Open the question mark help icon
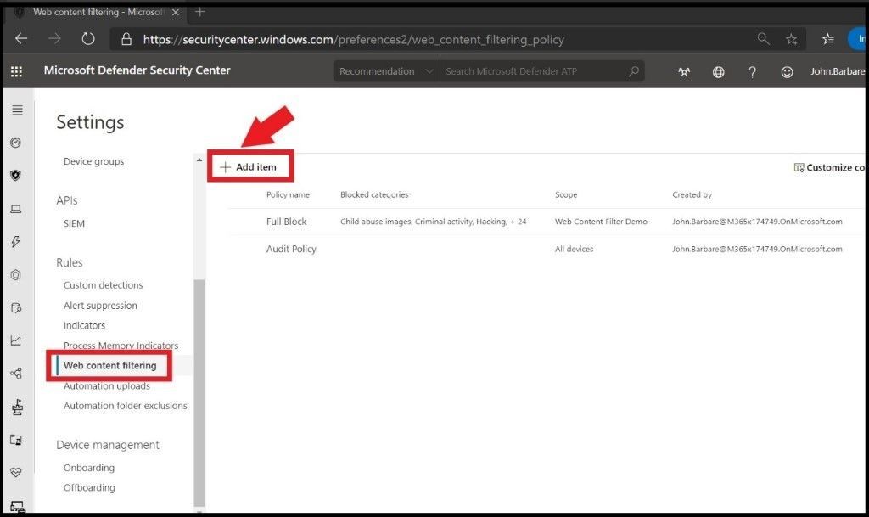869x517 pixels. (752, 72)
